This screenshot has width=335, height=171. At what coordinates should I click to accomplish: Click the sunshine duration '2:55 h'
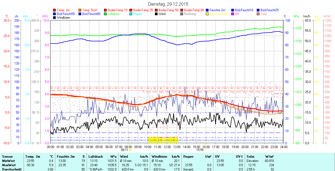251,169
